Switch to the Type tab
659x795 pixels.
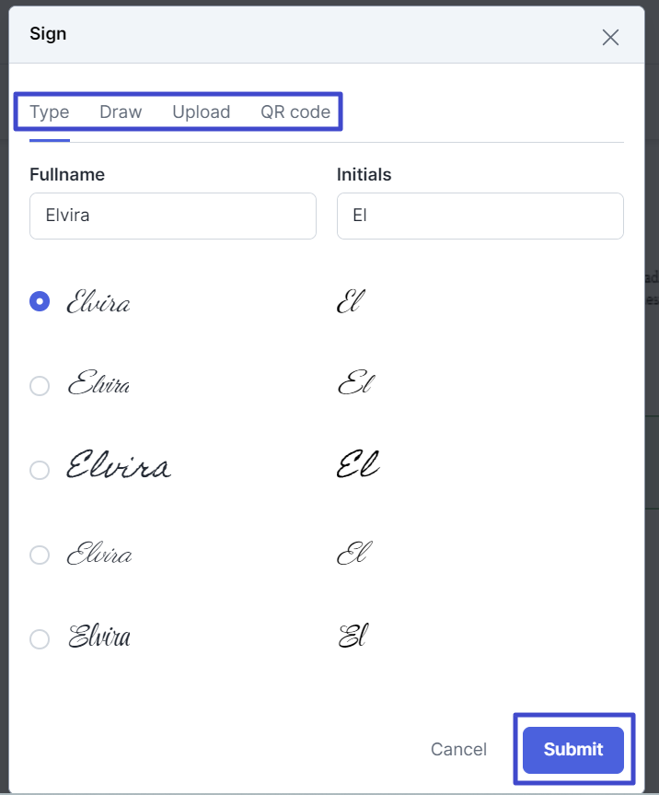click(x=49, y=111)
